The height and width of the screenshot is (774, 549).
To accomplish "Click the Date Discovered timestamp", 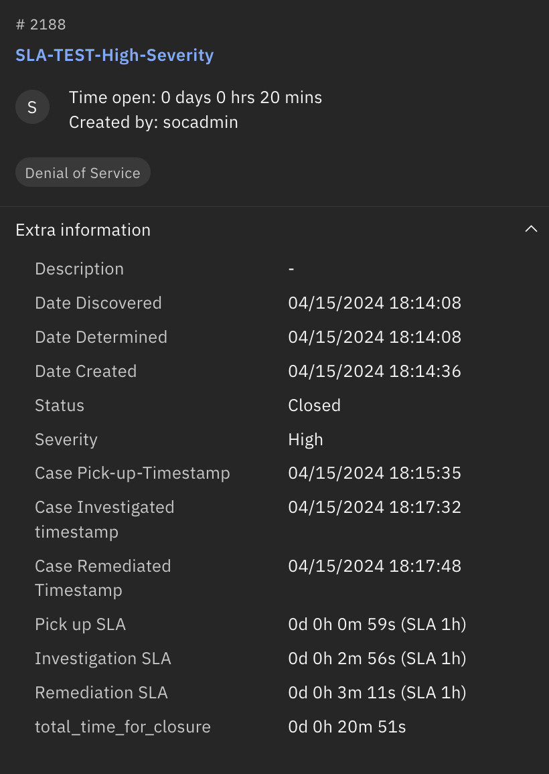I will pos(375,303).
